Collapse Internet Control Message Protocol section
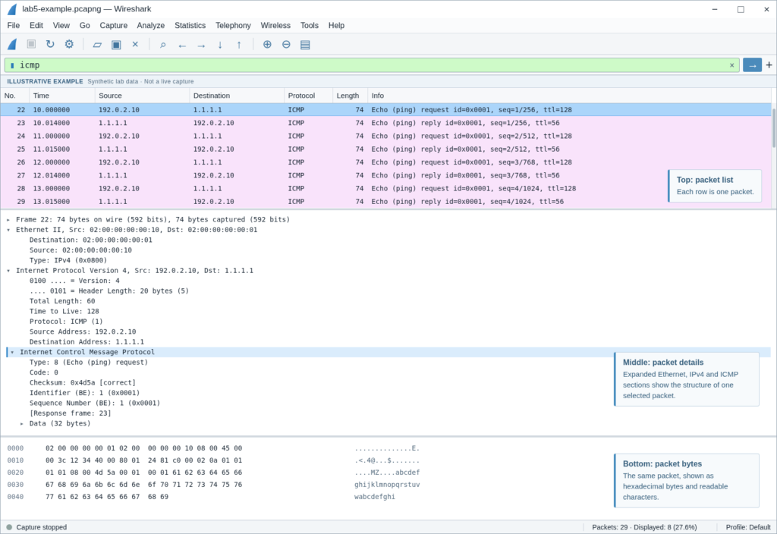This screenshot has height=534, width=777. (x=12, y=352)
